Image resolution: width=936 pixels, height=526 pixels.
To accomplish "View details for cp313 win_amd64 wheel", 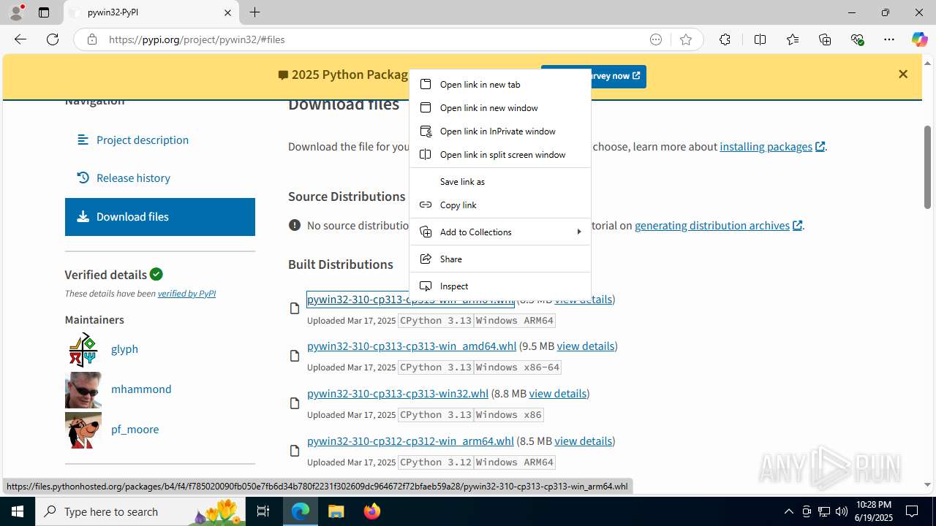I will (586, 346).
